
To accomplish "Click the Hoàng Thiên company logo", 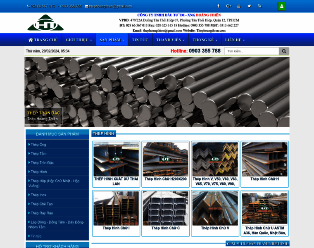I will [45, 23].
